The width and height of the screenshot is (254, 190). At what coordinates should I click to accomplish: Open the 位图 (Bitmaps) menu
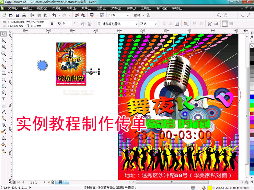[x=101, y=8]
